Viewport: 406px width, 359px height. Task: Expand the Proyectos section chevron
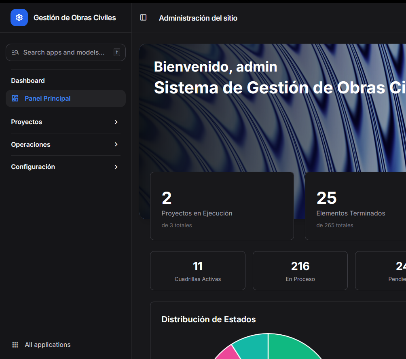tap(116, 122)
